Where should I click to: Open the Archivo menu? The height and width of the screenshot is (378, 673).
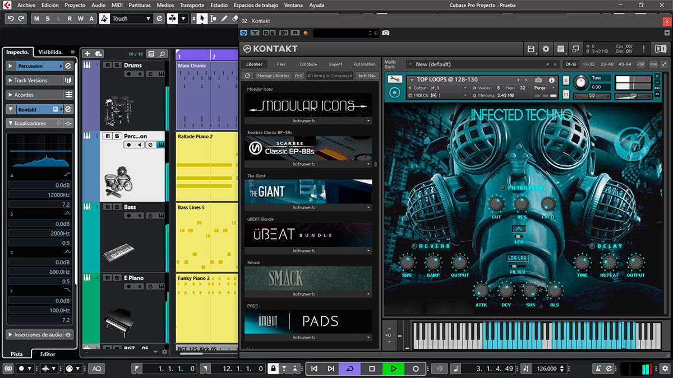tap(26, 5)
